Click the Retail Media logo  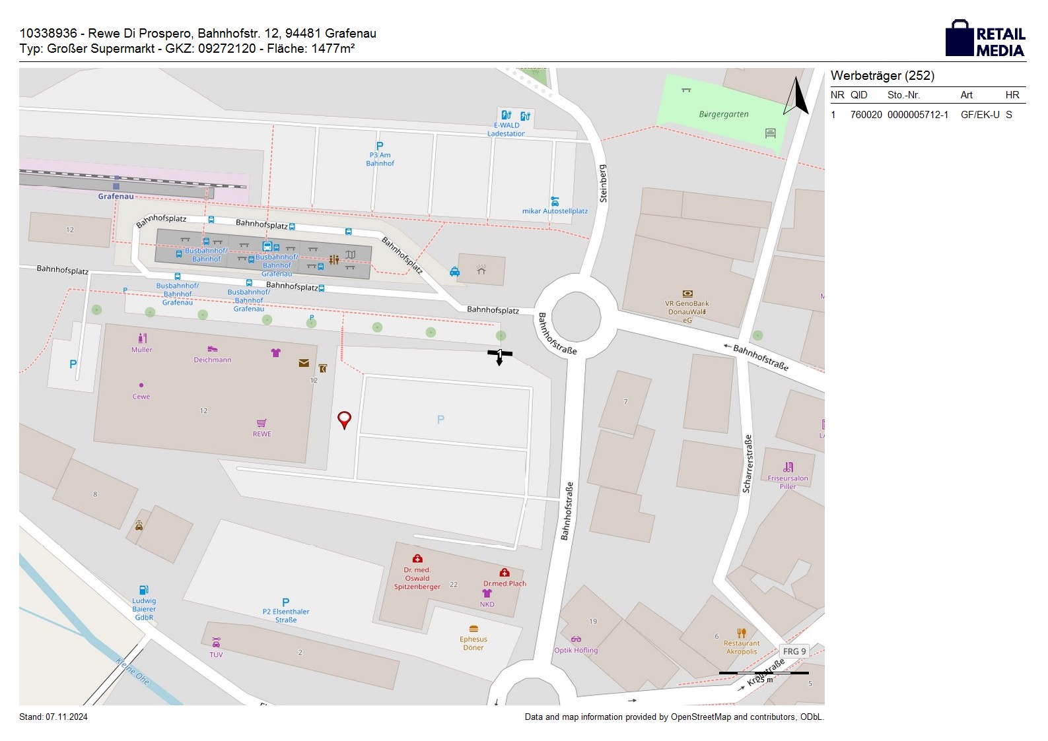[985, 39]
